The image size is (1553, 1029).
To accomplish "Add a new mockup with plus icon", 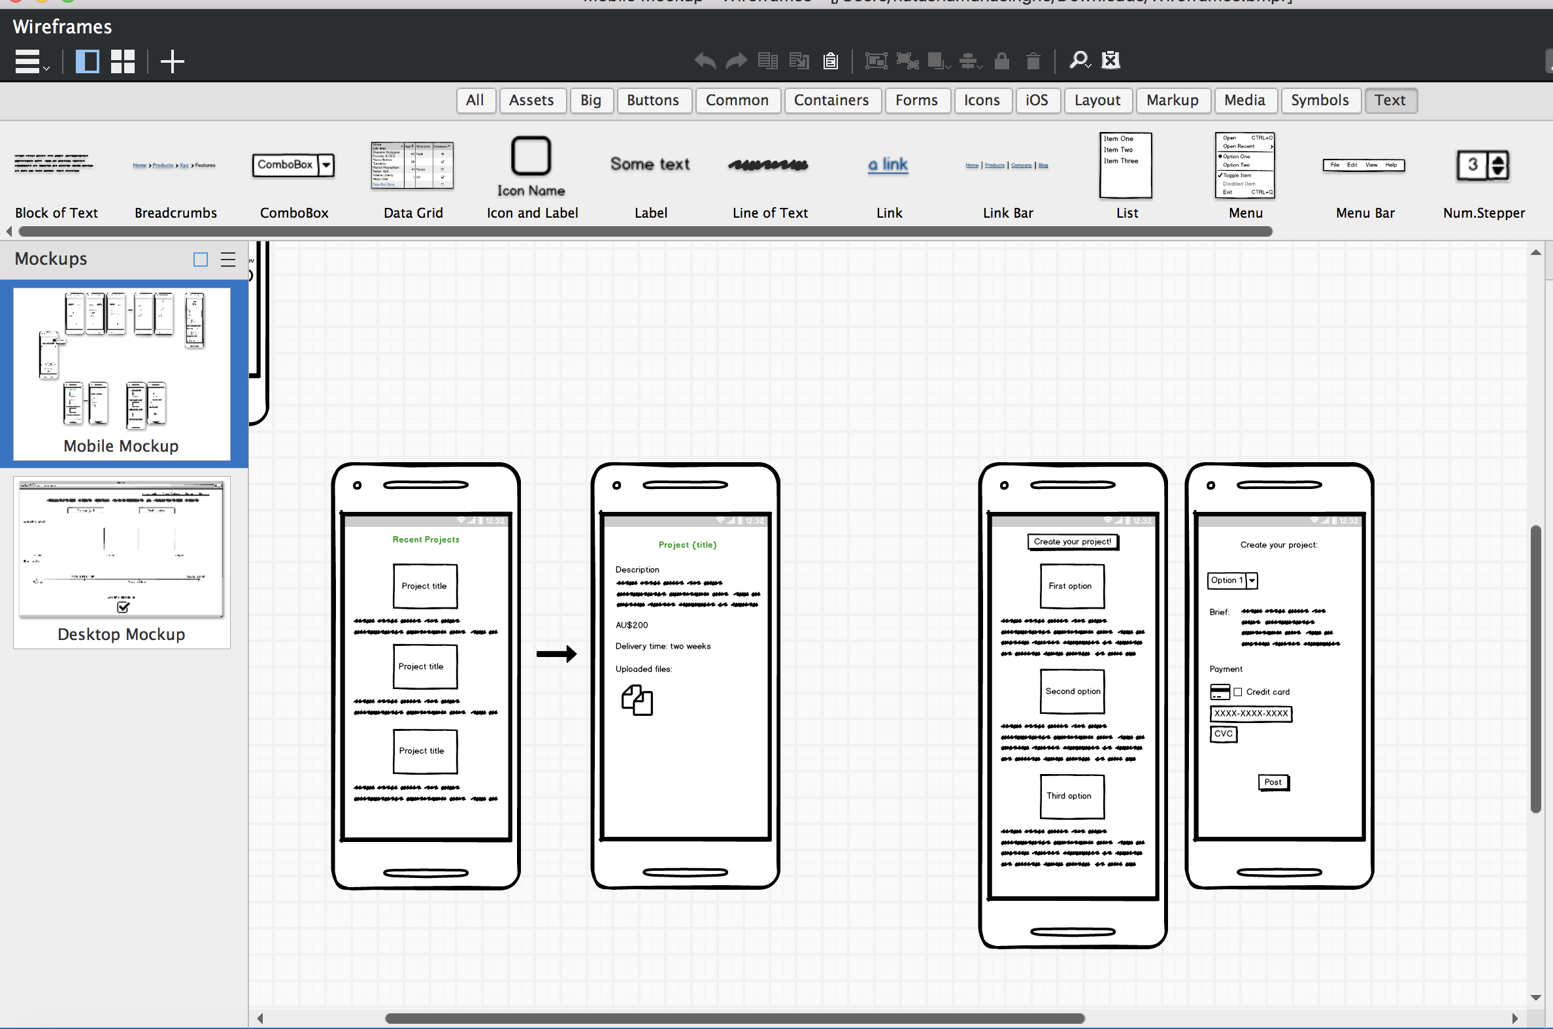I will pos(172,61).
